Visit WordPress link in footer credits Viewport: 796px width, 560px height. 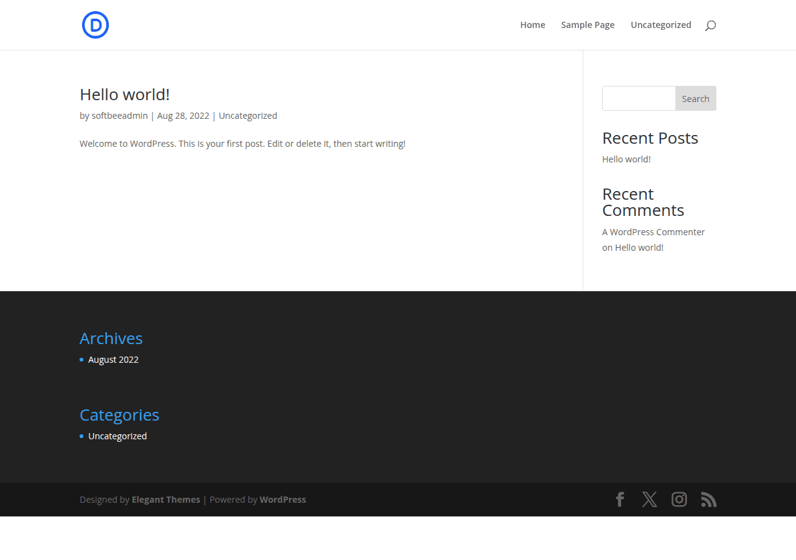pyautogui.click(x=283, y=500)
